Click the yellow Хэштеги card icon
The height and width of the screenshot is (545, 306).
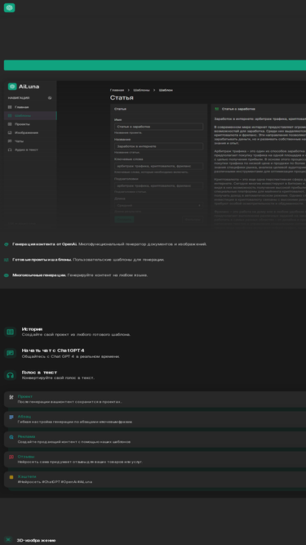coord(11,477)
